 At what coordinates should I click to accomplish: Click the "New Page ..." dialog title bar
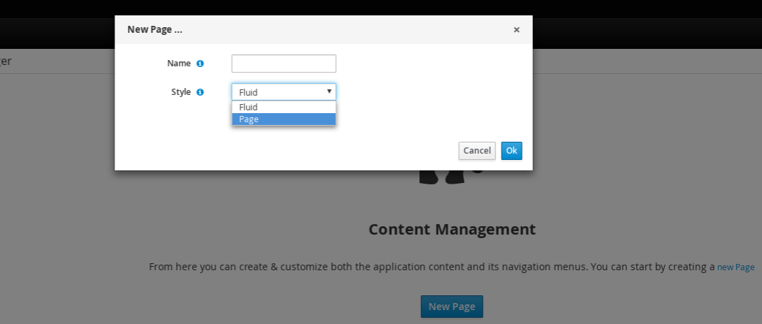click(x=314, y=30)
